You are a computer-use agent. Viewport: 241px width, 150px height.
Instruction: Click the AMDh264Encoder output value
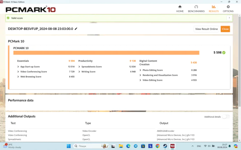166,131
